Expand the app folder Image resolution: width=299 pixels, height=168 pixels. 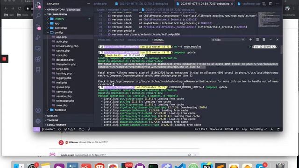(57, 23)
